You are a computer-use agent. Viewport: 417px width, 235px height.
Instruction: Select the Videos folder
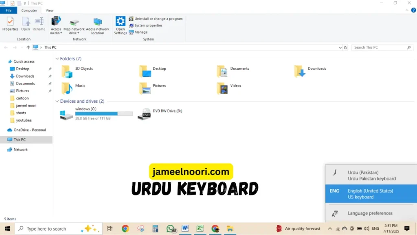tap(229, 88)
